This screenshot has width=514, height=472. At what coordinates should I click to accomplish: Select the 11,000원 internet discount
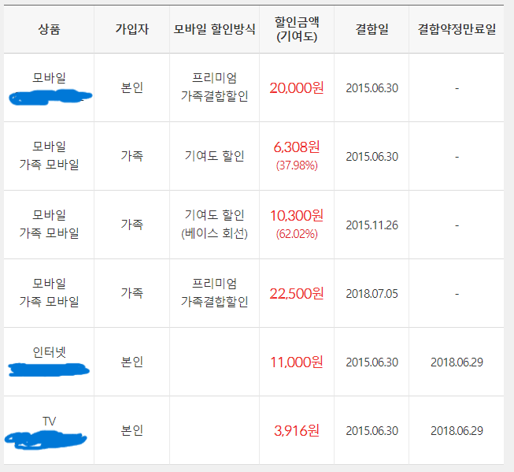(297, 362)
